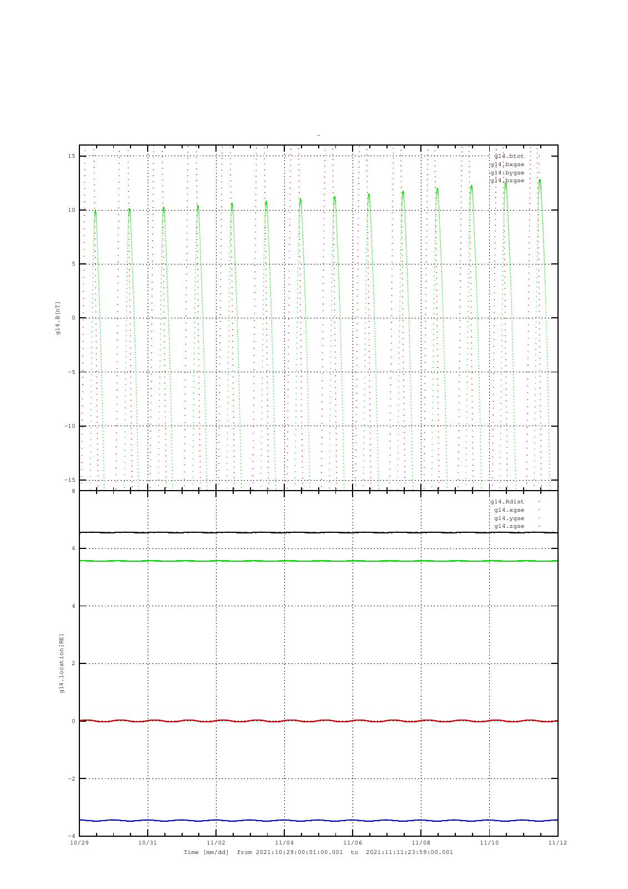
Task: Select the −15 tick on g14.B axis
Action: coord(70,480)
